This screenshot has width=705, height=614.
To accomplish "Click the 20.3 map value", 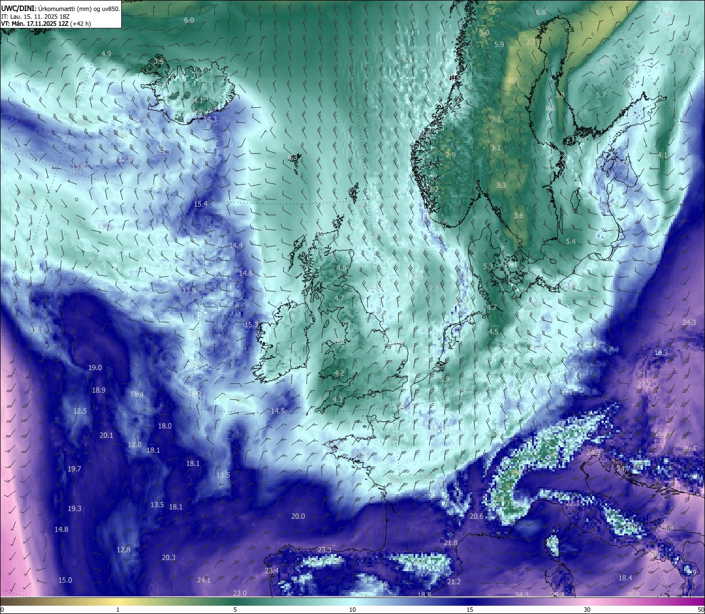I will pyautogui.click(x=169, y=557).
